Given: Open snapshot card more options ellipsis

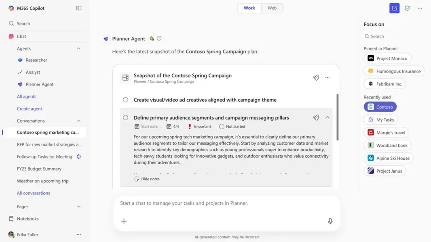Looking at the screenshot, I should 327,77.
